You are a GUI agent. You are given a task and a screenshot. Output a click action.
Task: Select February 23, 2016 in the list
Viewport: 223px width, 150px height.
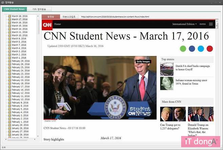[x=21, y=74]
